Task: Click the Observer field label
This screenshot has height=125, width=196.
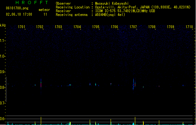Action: click(63, 3)
